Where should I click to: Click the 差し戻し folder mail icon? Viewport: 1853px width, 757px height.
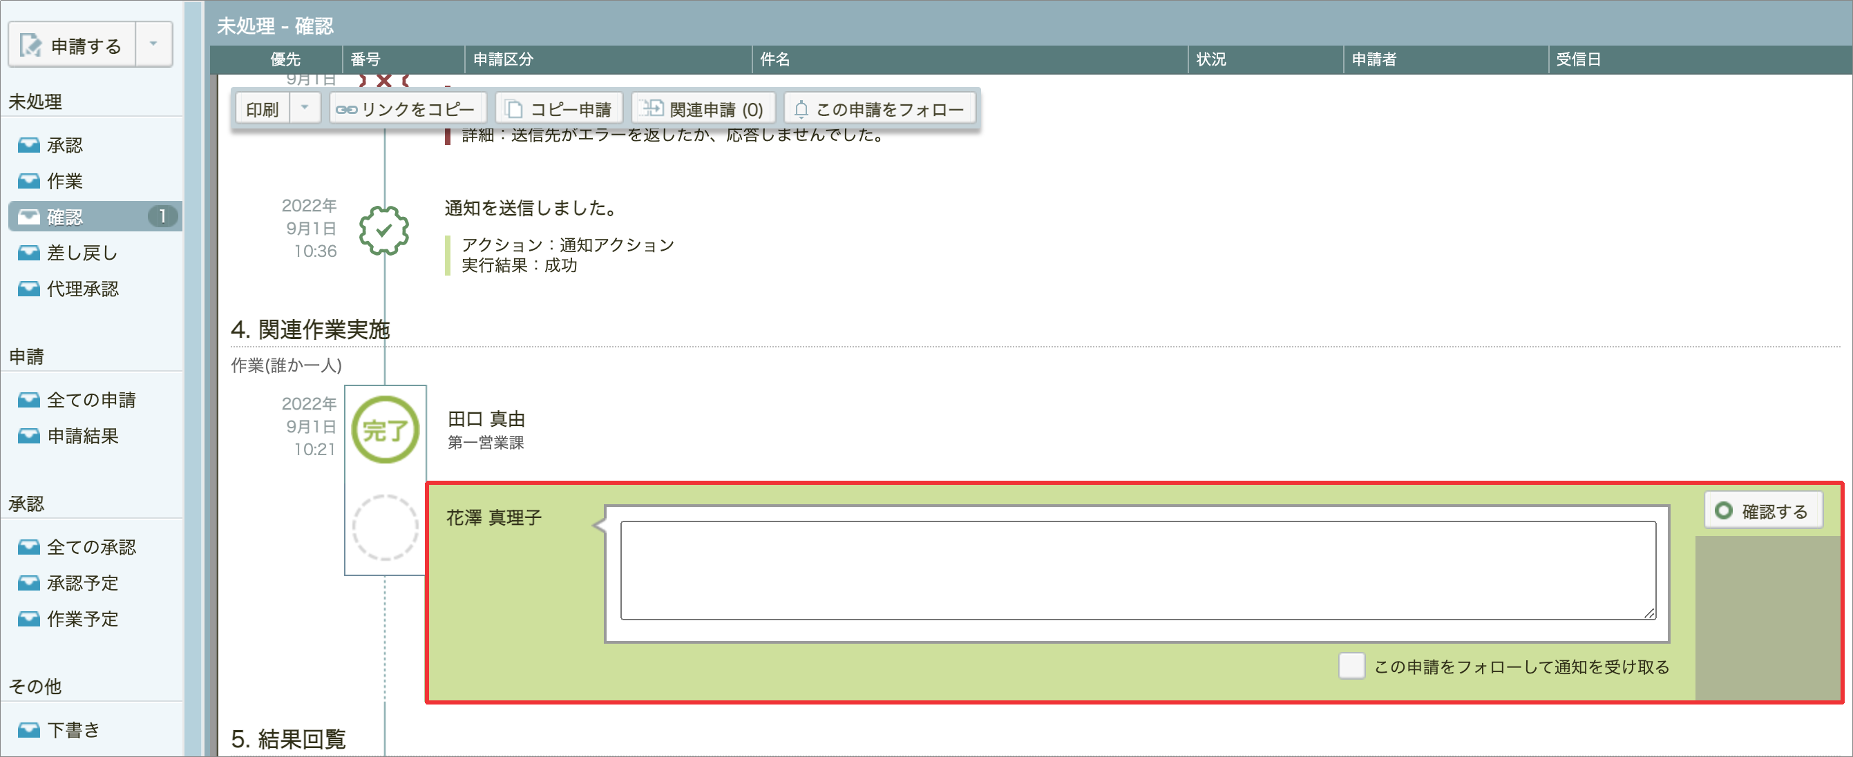point(29,253)
